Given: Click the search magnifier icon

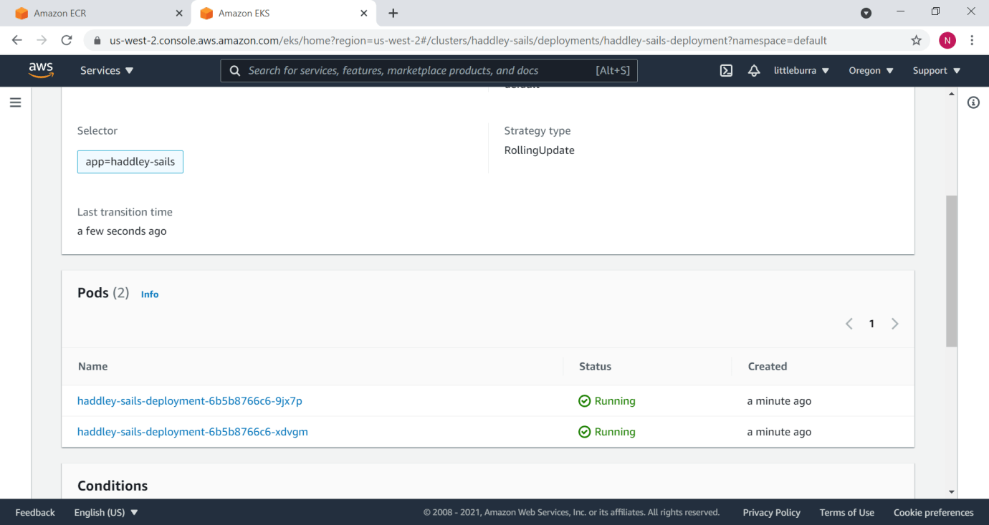Looking at the screenshot, I should click(234, 70).
